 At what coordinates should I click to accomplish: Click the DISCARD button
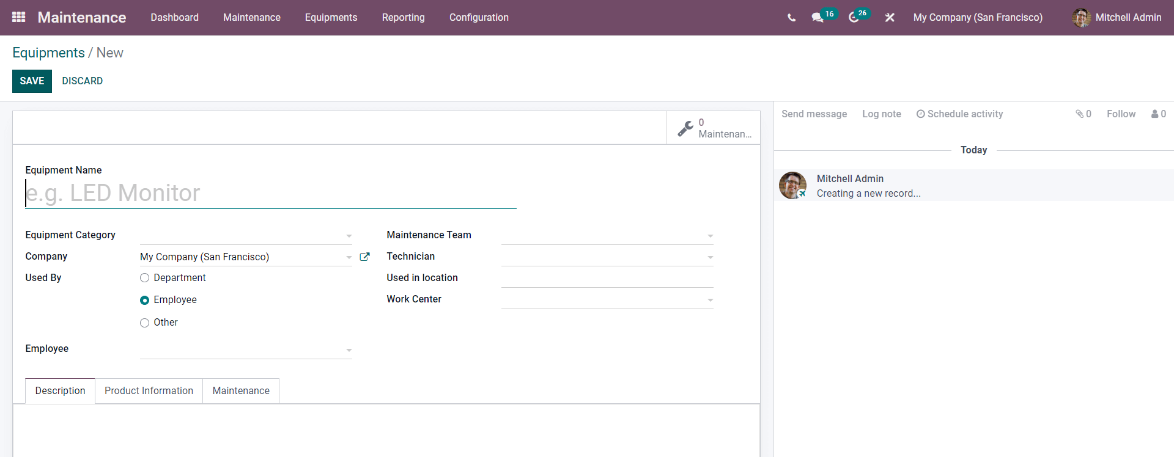[82, 81]
